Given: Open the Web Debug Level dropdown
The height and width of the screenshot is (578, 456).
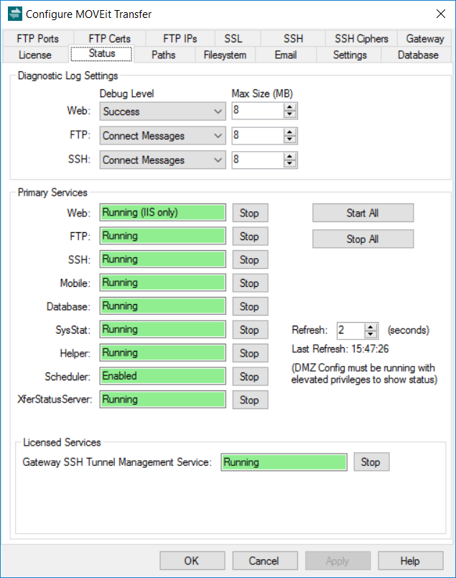Looking at the screenshot, I should pyautogui.click(x=162, y=111).
